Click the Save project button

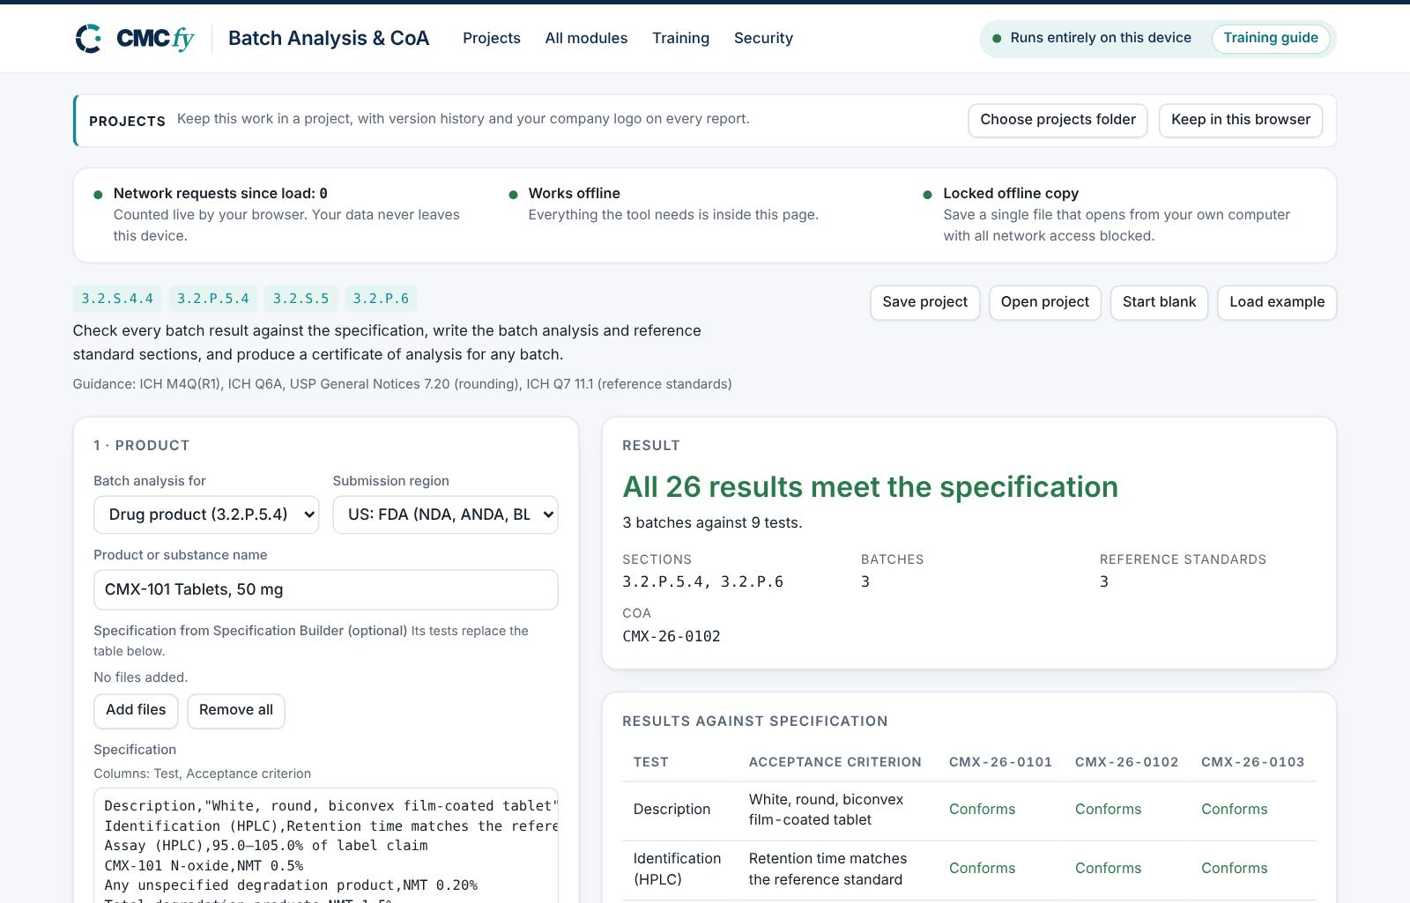pos(924,302)
